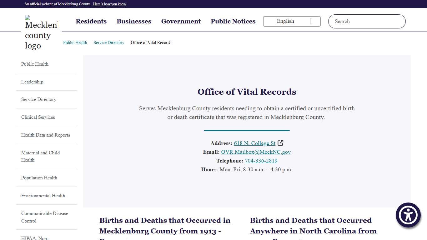The height and width of the screenshot is (240, 427).
Task: Select Environmental Health in the sidebar
Action: [x=43, y=196]
